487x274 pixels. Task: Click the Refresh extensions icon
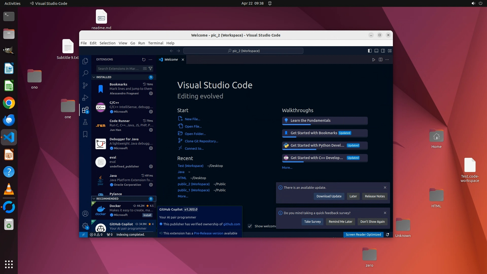pos(144,60)
